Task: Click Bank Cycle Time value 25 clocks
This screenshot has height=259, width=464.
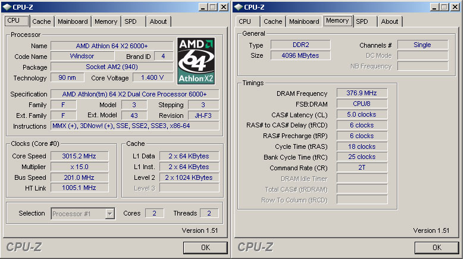Action: click(362, 157)
